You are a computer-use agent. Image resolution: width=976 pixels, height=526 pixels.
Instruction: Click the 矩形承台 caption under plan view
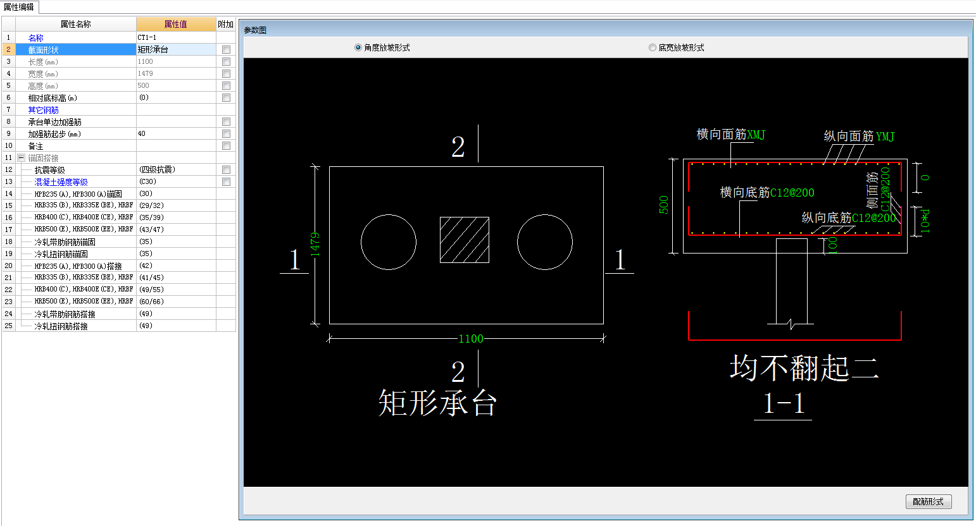[x=437, y=403]
